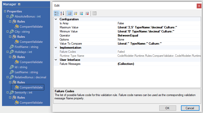Click the 'Properties' tree heading text
Viewport: 203px width, 113px height.
point(14,11)
